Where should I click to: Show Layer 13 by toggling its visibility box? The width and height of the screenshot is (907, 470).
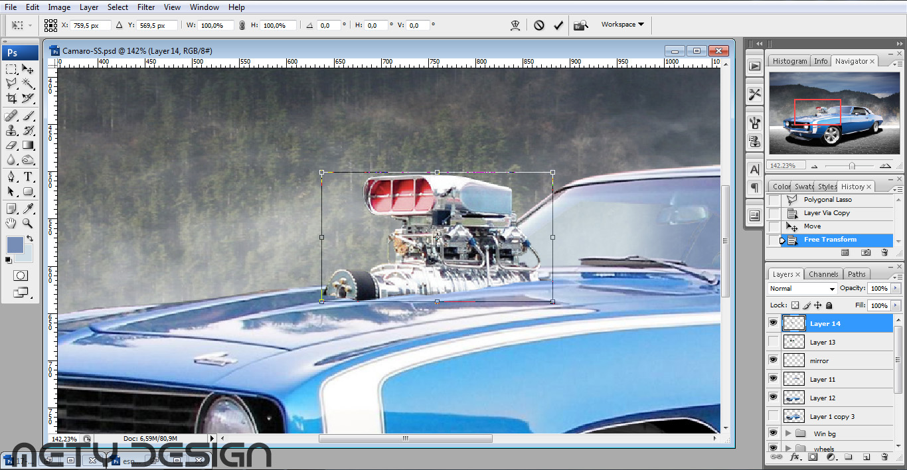pos(773,341)
